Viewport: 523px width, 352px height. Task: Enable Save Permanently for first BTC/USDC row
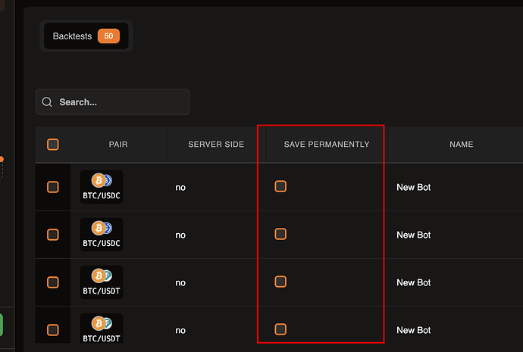click(x=280, y=186)
